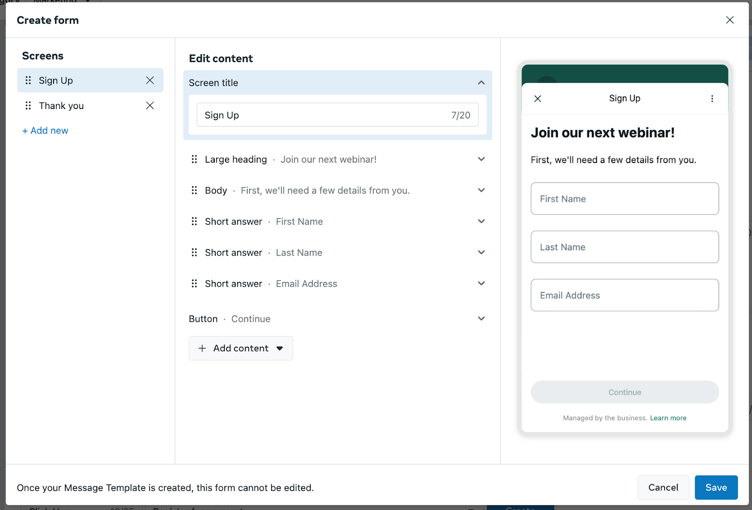Image resolution: width=752 pixels, height=510 pixels.
Task: Click Cancel button
Action: pos(663,487)
